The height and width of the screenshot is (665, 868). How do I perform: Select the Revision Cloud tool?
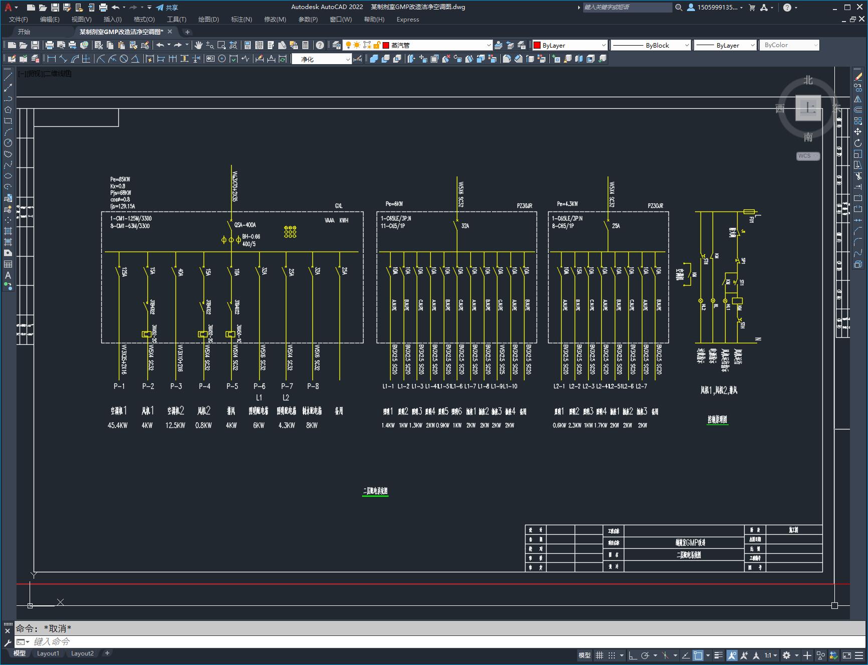[x=8, y=154]
